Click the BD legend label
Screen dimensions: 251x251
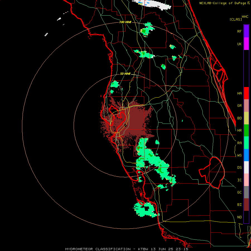tap(239, 118)
